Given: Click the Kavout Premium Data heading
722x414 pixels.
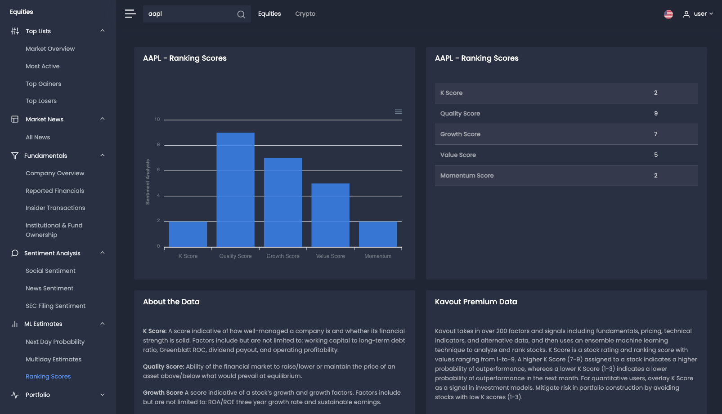Looking at the screenshot, I should (x=476, y=302).
